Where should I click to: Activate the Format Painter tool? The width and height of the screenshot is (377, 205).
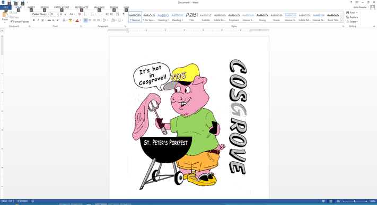pyautogui.click(x=19, y=22)
